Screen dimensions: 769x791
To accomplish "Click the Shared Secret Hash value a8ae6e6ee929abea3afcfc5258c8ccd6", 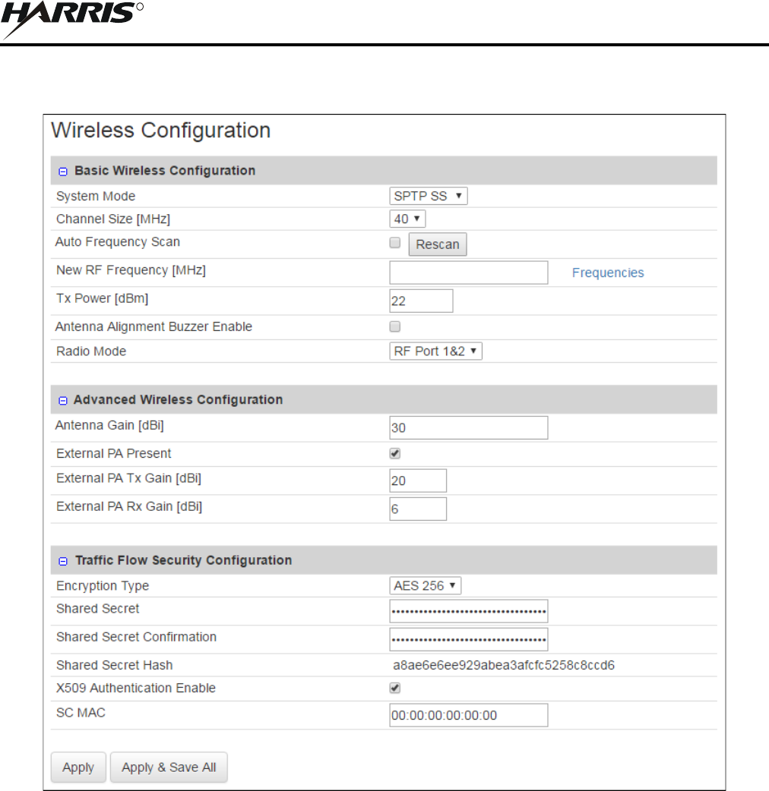I will (503, 665).
